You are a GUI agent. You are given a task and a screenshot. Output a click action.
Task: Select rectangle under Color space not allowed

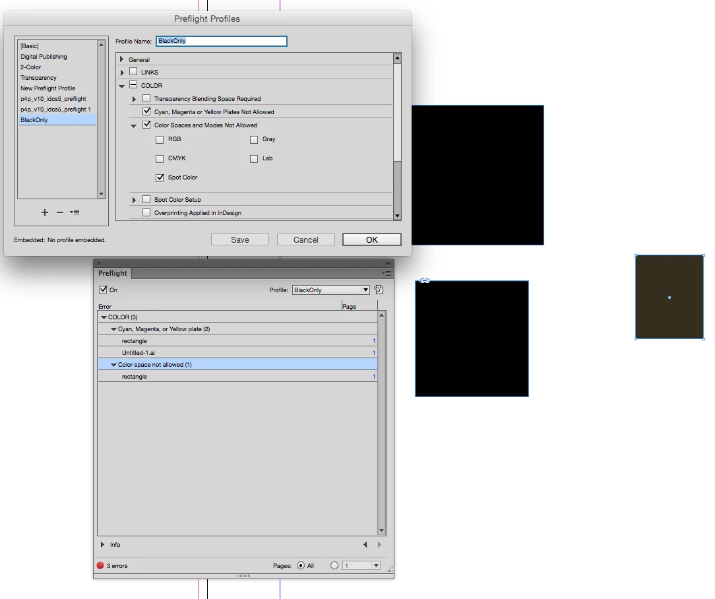[237, 377]
